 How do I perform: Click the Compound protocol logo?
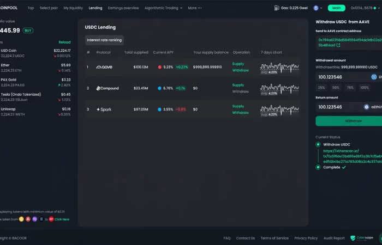click(x=108, y=88)
